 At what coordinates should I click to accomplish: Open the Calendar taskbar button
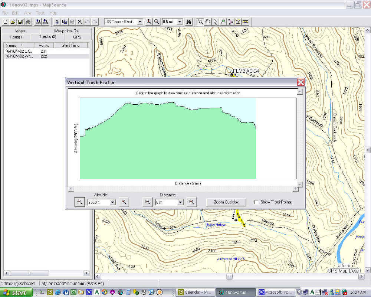[x=196, y=292]
